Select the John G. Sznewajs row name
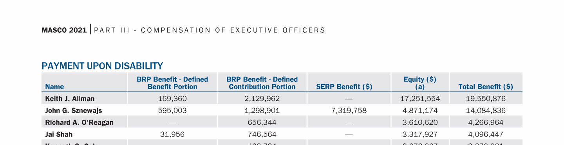 pos(74,111)
